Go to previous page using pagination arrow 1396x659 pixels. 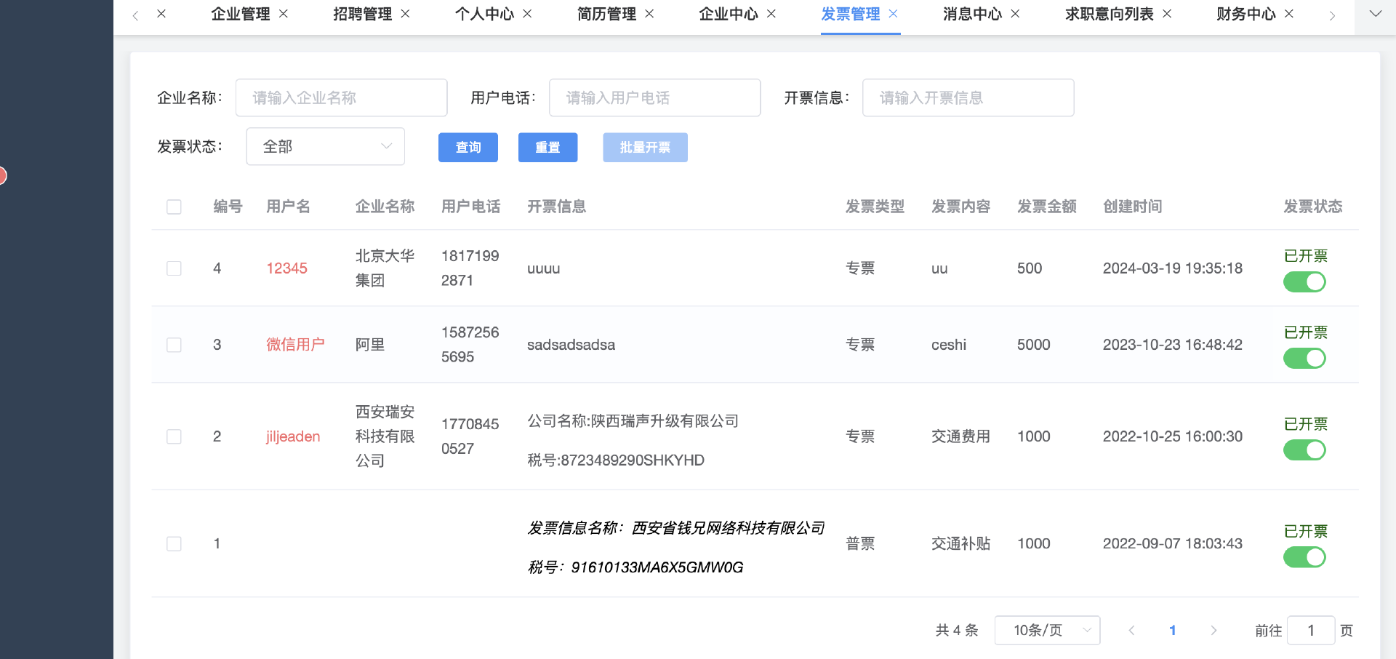point(1131,631)
